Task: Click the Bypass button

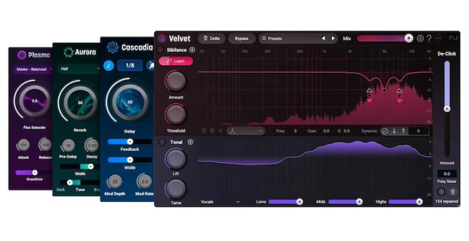Action: (242, 39)
